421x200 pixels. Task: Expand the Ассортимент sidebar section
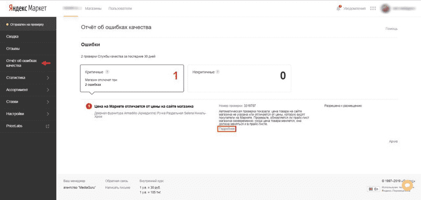click(x=28, y=90)
